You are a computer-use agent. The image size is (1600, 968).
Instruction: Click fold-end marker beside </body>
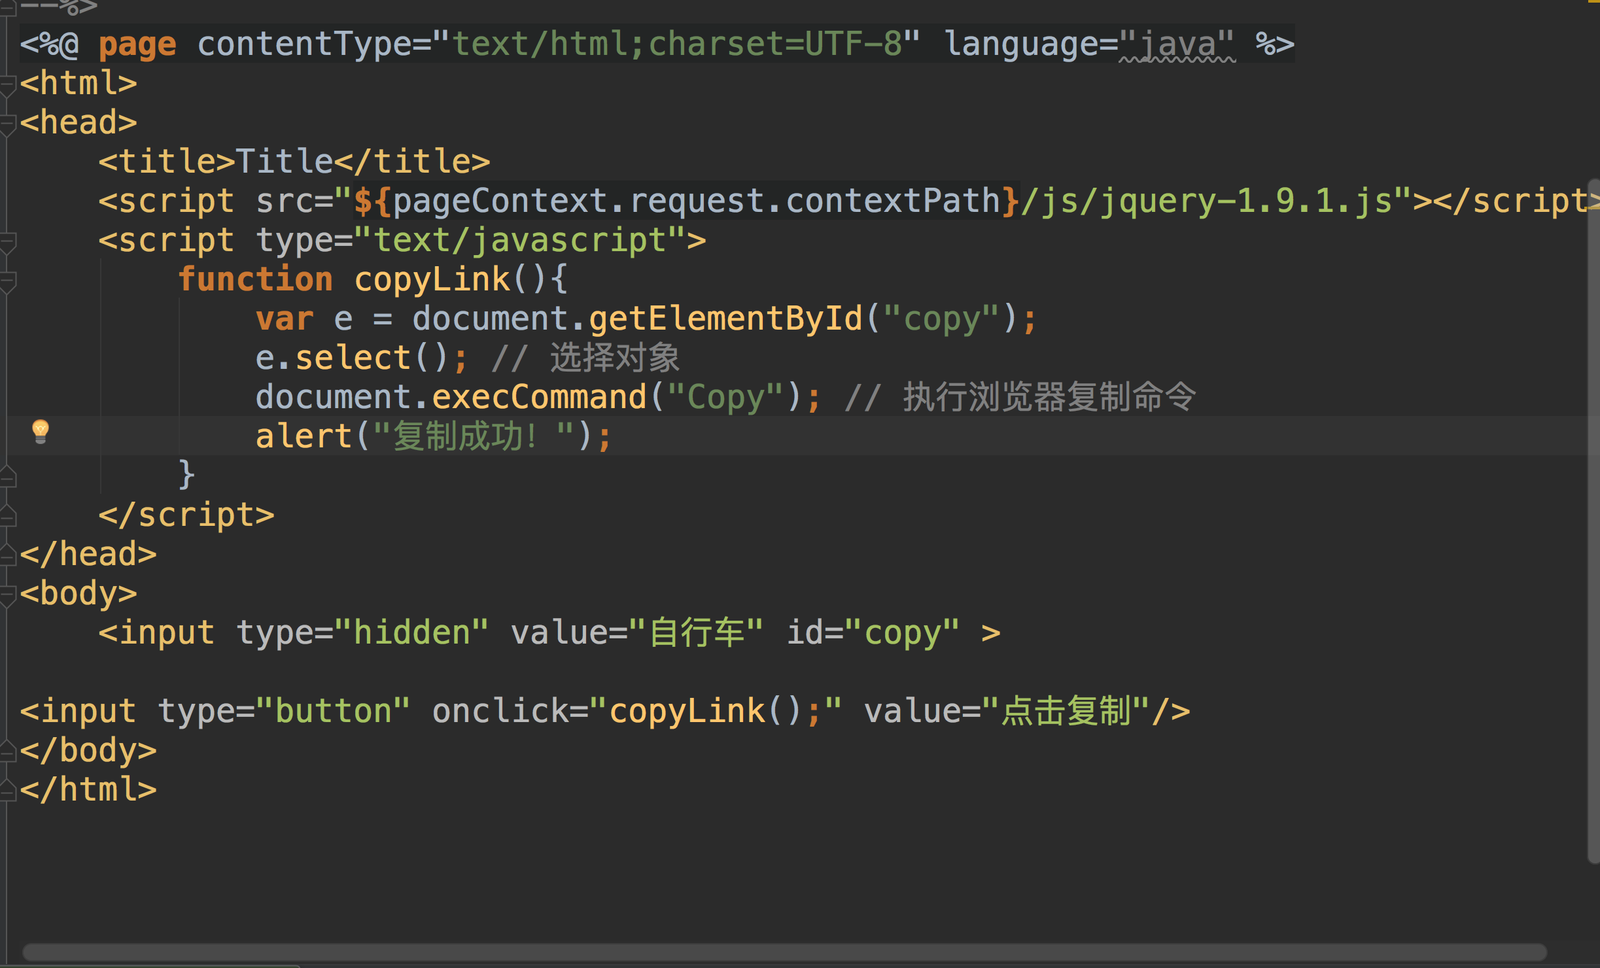coord(8,752)
